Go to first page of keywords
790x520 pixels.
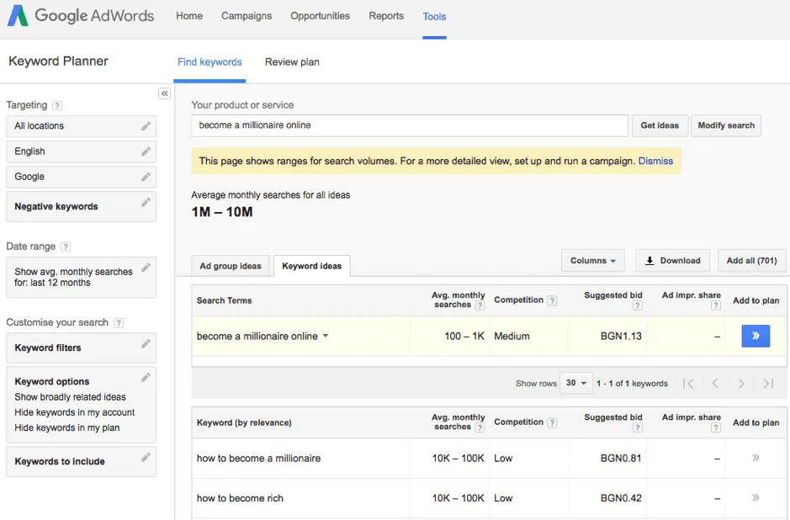click(x=688, y=384)
